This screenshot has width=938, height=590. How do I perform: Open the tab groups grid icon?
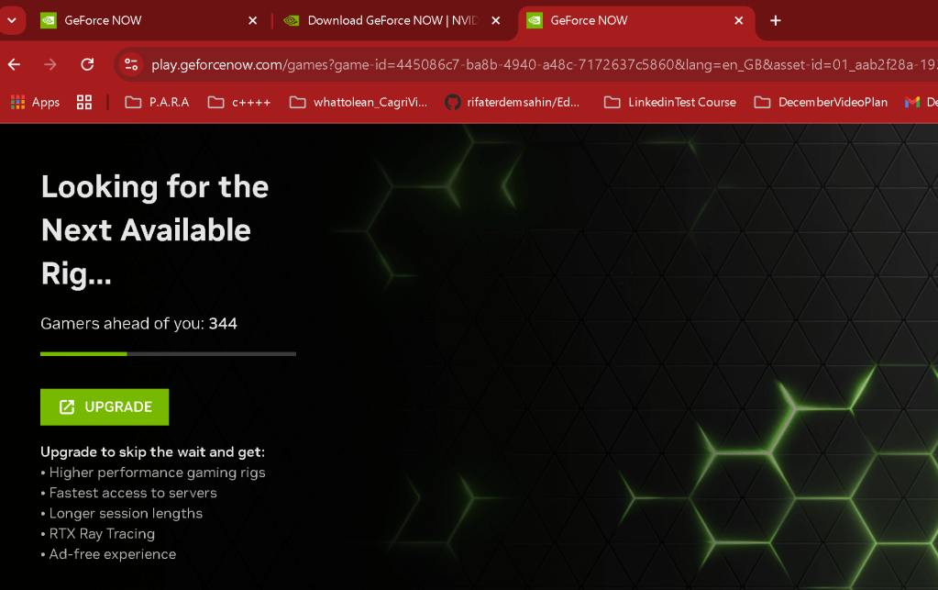pos(84,103)
